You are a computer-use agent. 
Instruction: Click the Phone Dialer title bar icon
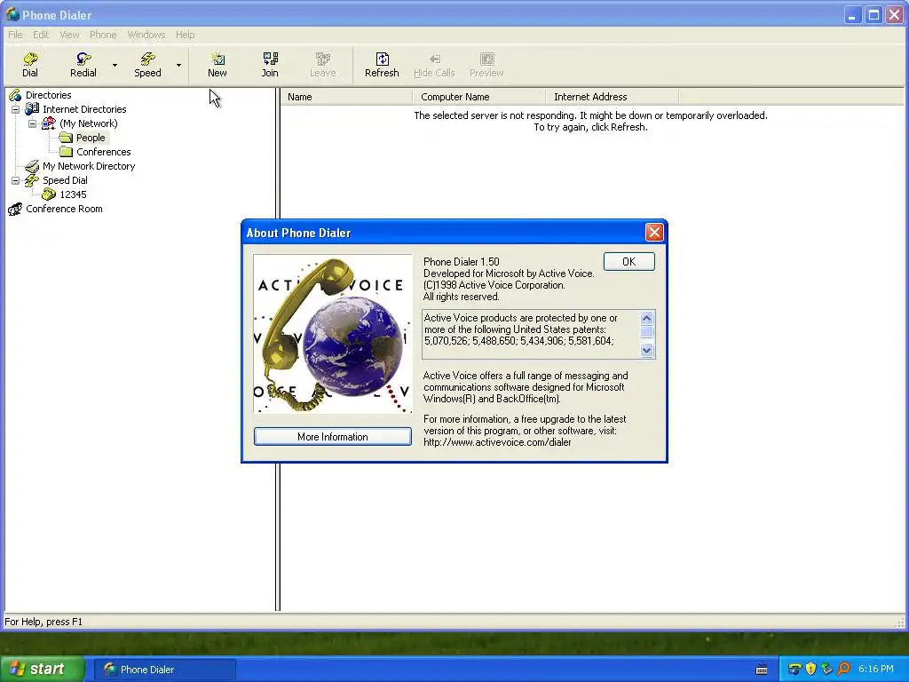(12, 14)
